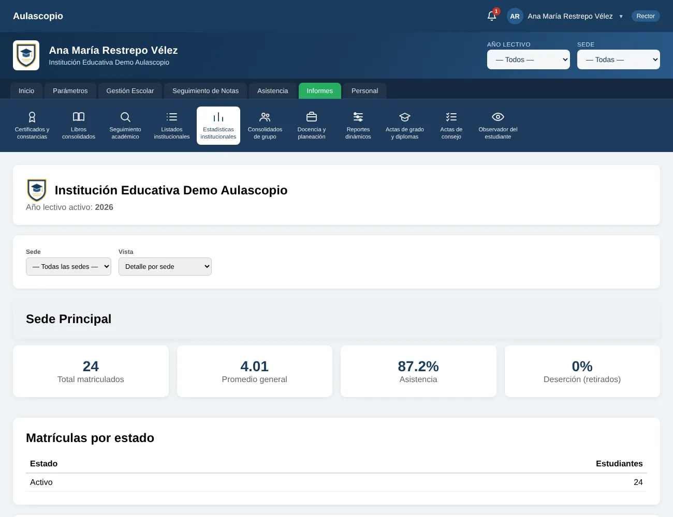The height and width of the screenshot is (517, 673).
Task: Open the Personal tab
Action: point(364,90)
